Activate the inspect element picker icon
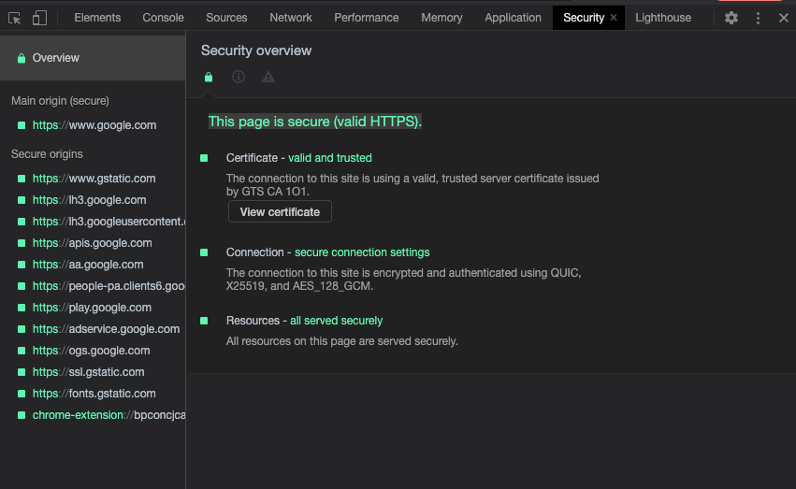Image resolution: width=796 pixels, height=489 pixels. [x=15, y=18]
